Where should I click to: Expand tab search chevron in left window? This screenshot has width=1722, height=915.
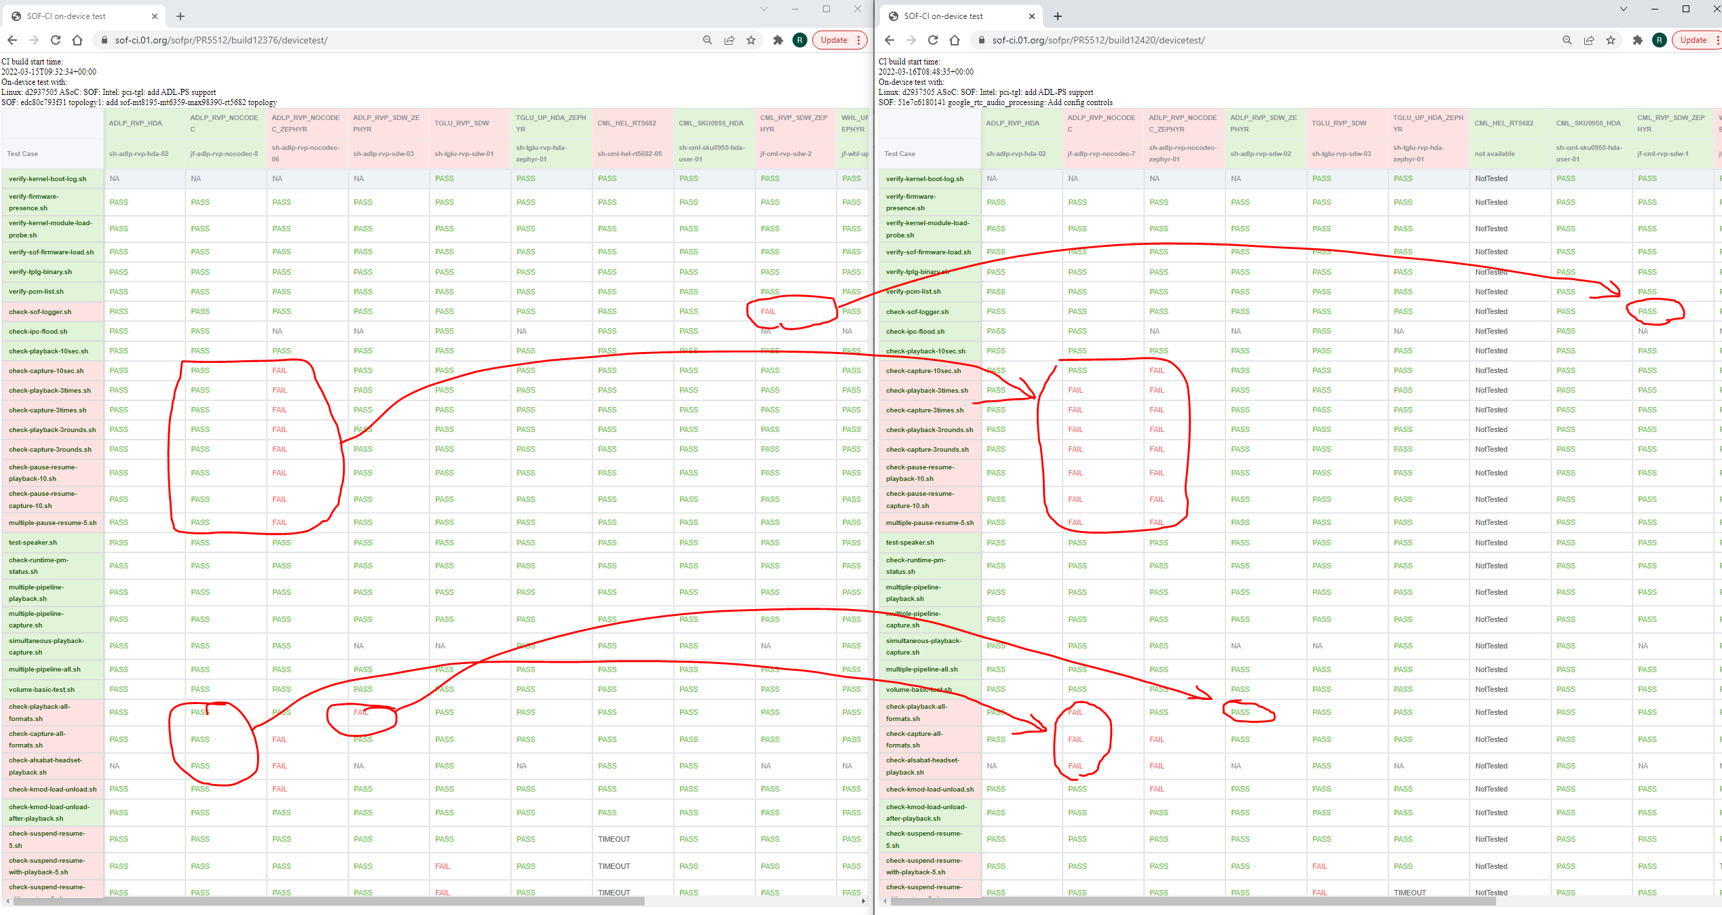coord(764,9)
